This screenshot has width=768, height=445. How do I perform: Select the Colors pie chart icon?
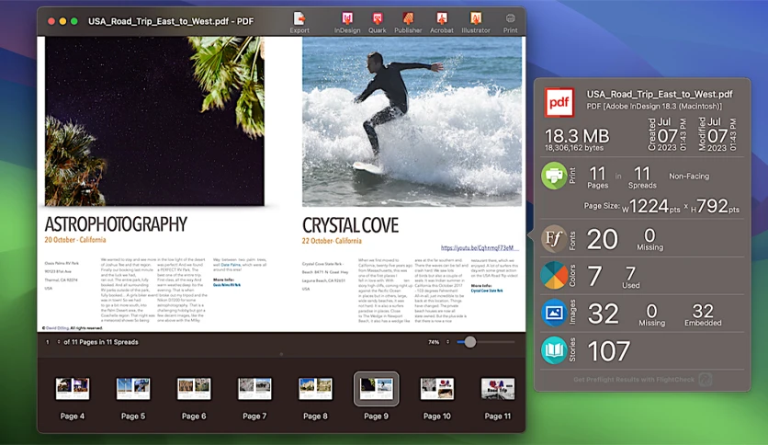(x=554, y=276)
